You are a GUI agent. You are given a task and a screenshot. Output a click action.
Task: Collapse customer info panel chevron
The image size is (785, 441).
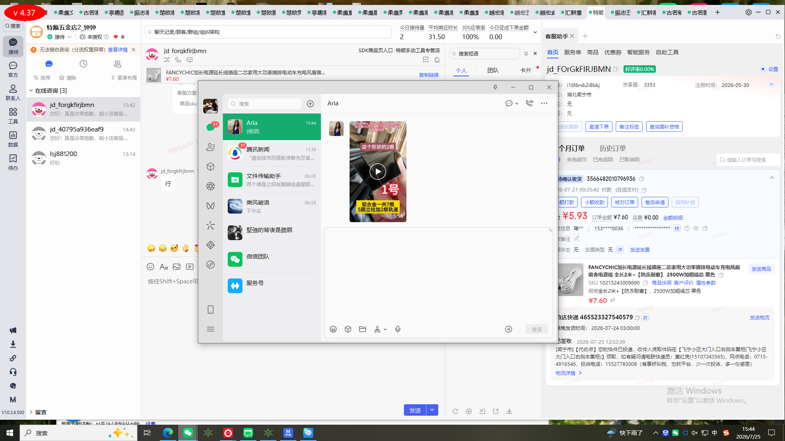point(772,85)
